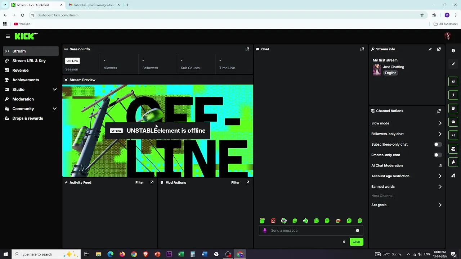461x259 pixels.
Task: Pop out the Chat panel
Action: [x=362, y=49]
